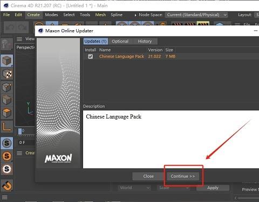Select the Chinese Language Pack row

tap(171, 57)
